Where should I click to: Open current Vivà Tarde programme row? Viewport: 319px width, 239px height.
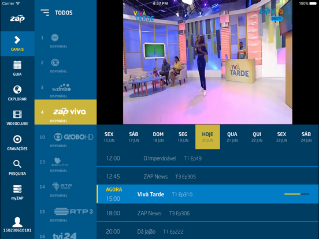(207, 194)
